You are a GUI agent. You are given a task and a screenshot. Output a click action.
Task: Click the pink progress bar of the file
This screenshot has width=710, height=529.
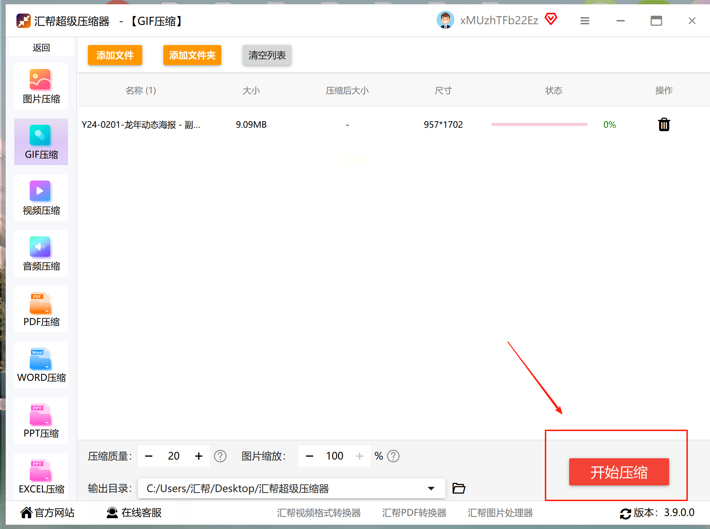pos(539,124)
